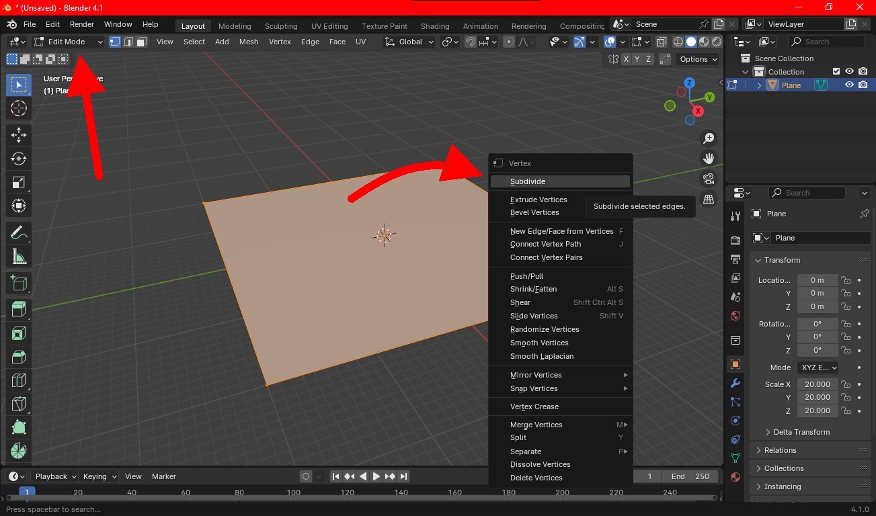The width and height of the screenshot is (876, 516).
Task: Open the Render properties tab
Action: [x=735, y=240]
